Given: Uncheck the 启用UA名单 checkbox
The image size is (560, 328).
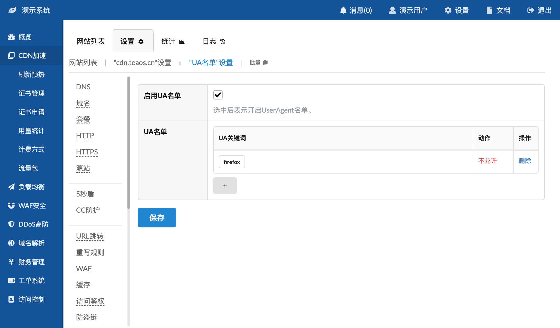Looking at the screenshot, I should [x=217, y=95].
